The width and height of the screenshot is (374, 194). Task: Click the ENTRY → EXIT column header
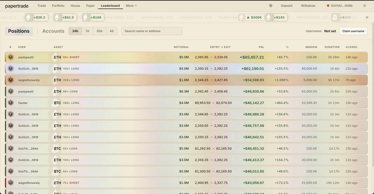(x=220, y=47)
